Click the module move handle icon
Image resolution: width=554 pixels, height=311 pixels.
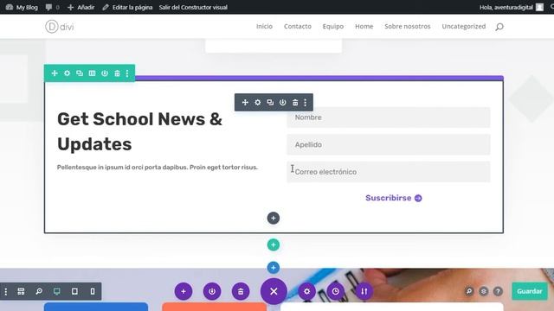point(245,102)
